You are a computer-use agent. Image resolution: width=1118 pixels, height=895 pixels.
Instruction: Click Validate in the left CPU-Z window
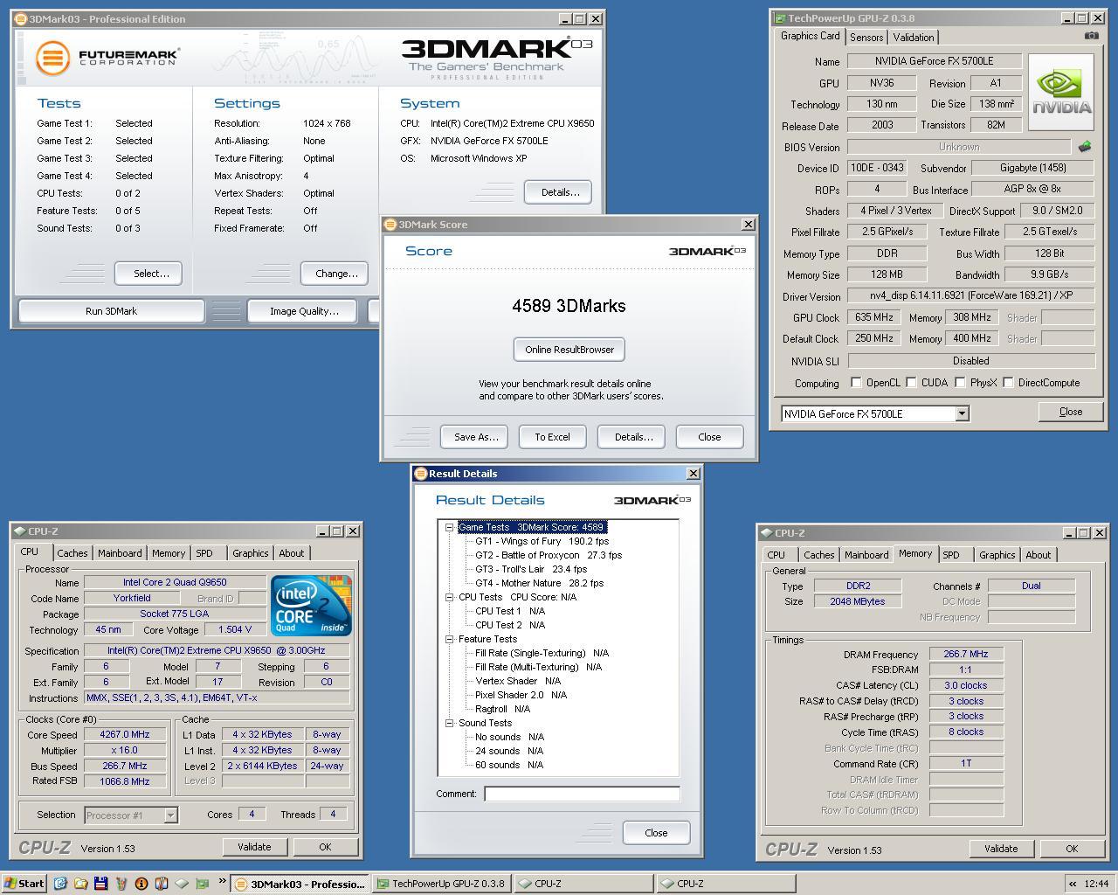coord(254,847)
